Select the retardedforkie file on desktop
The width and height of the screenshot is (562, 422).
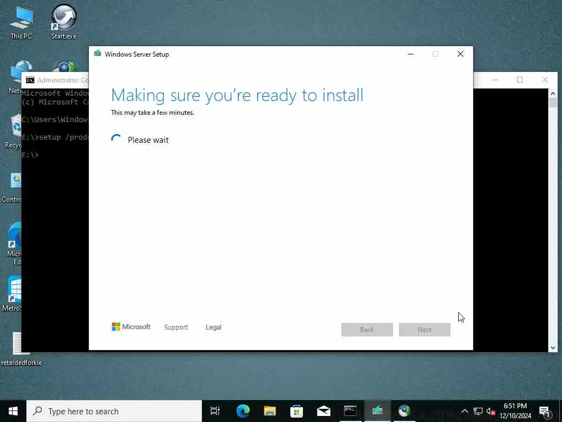click(21, 349)
